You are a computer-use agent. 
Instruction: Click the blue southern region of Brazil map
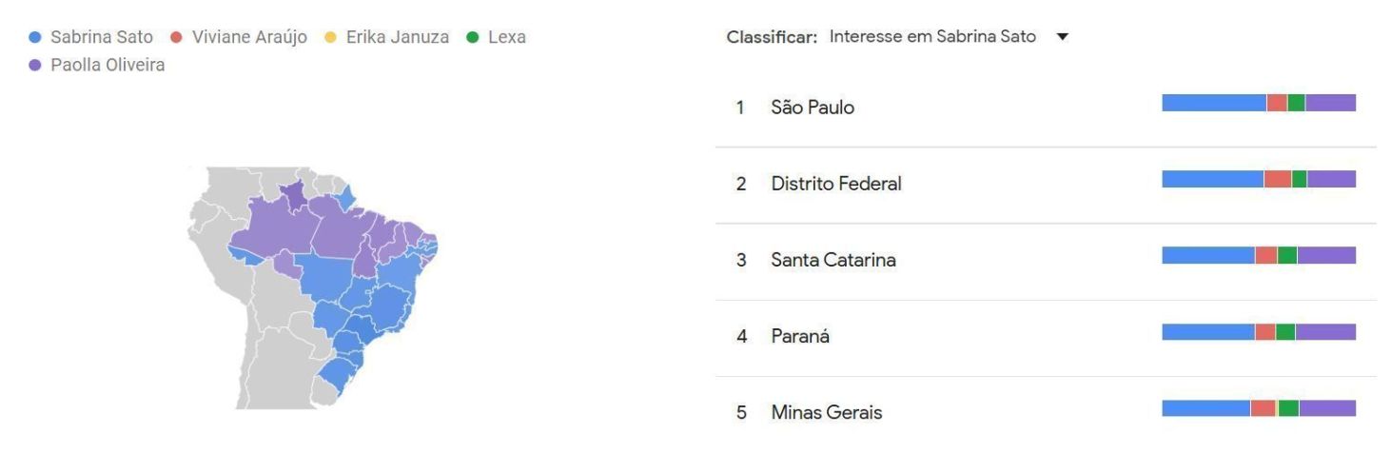[338, 371]
